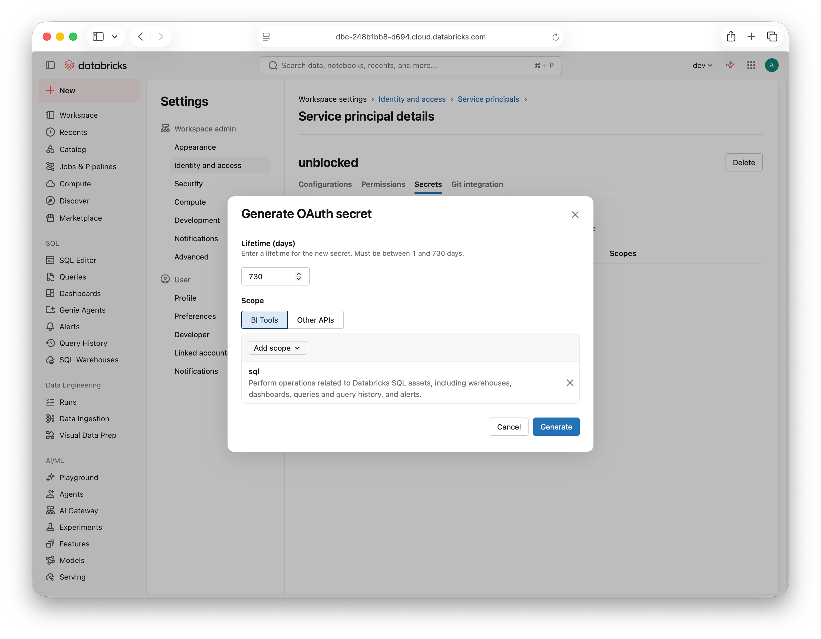Open Marketplace in the sidebar
Viewport: 821px width, 639px height.
point(80,218)
